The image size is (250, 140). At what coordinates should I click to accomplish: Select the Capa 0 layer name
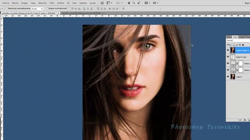(x=239, y=77)
